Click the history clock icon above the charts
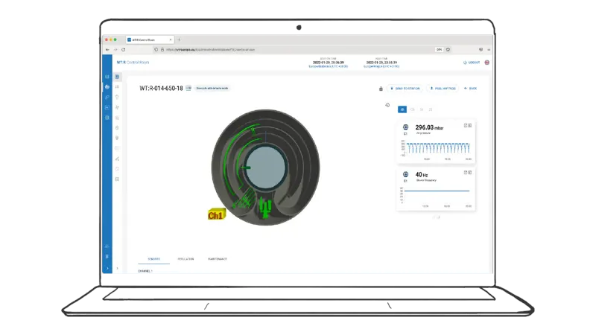The height and width of the screenshot is (335, 596). coord(387,105)
